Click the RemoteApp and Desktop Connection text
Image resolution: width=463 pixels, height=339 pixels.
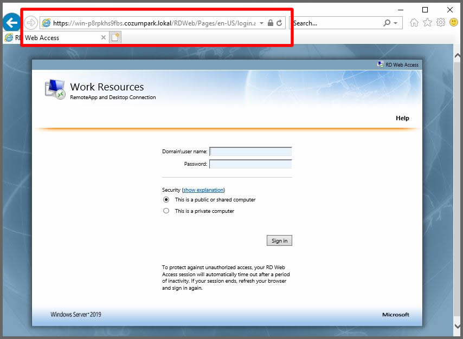tap(113, 97)
